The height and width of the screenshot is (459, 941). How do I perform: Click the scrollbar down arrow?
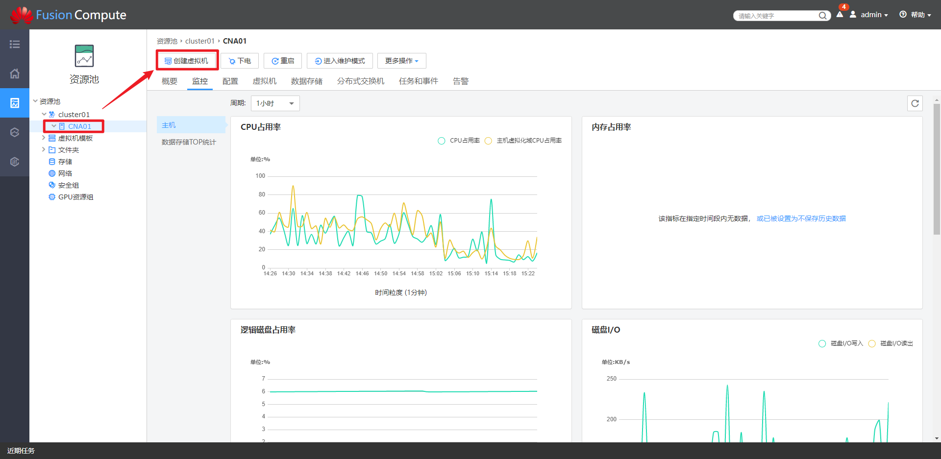point(937,438)
